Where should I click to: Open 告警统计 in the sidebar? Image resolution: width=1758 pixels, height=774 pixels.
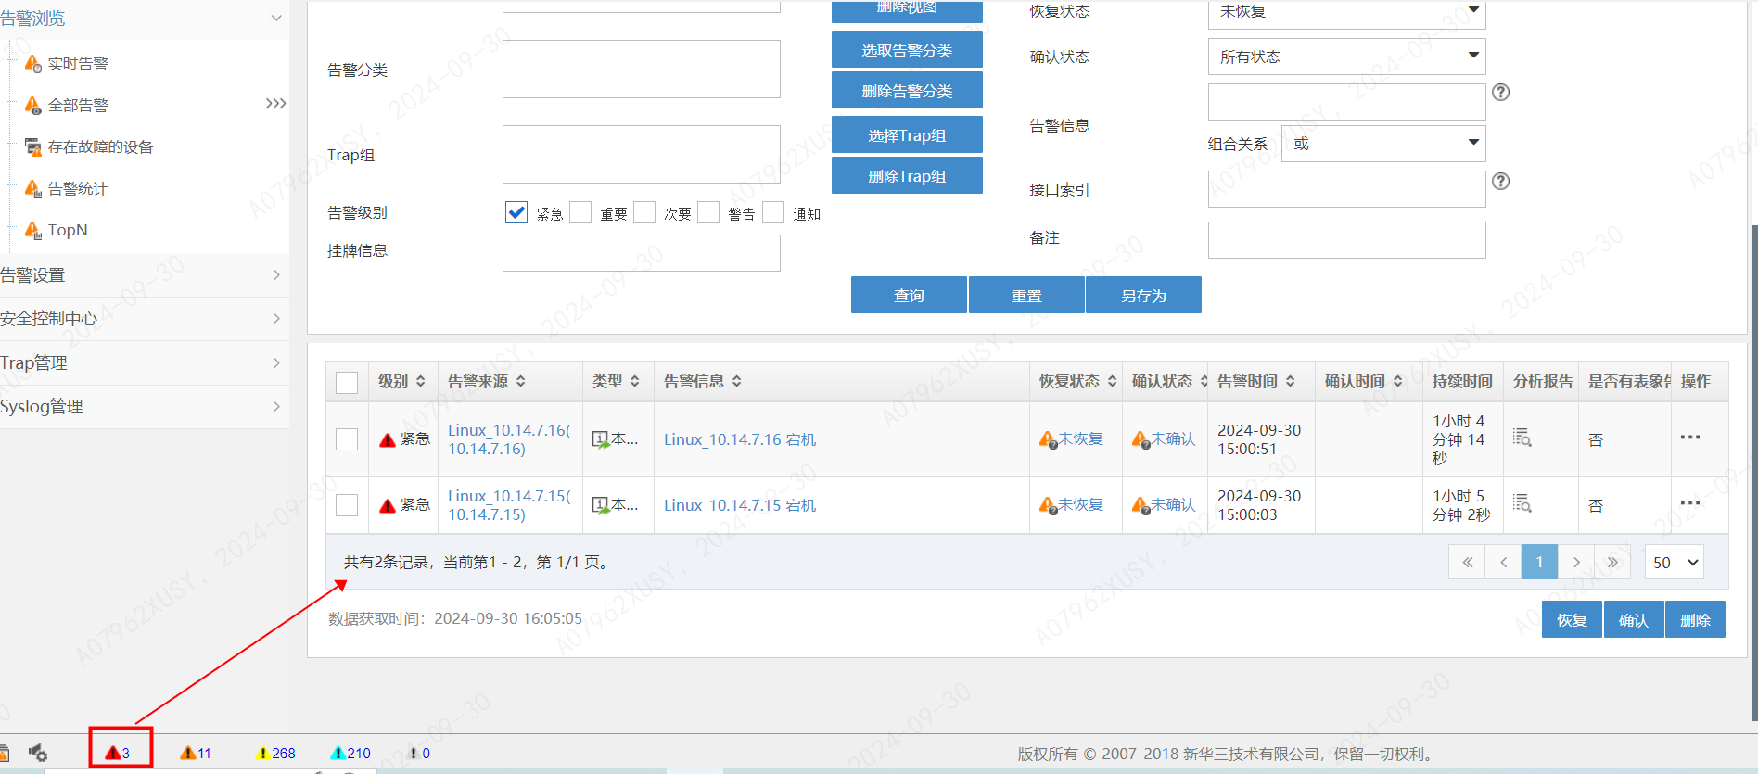tap(78, 188)
